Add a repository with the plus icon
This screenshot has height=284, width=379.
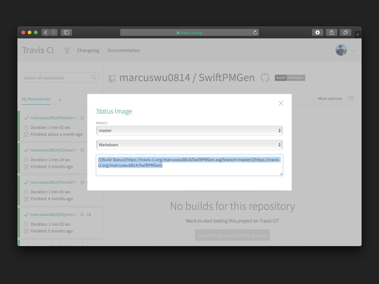point(60,99)
